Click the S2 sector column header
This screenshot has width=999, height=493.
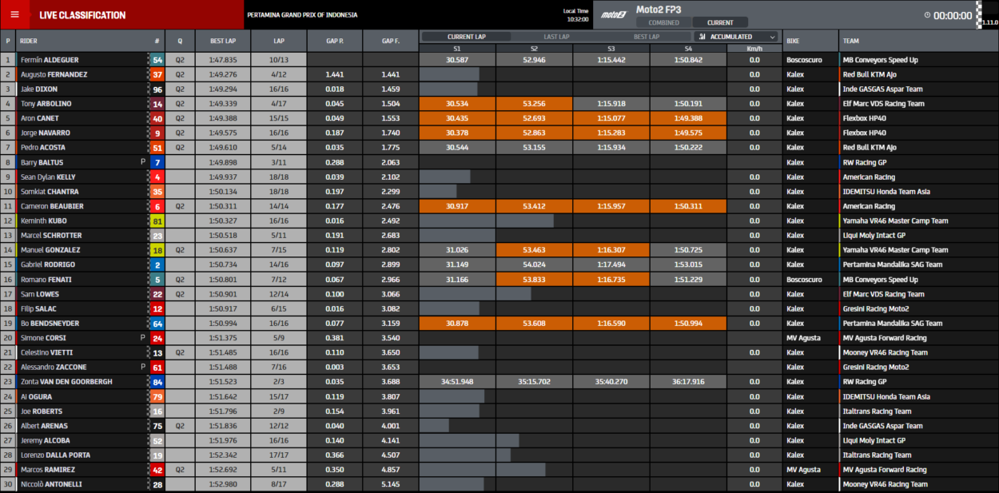tap(534, 48)
